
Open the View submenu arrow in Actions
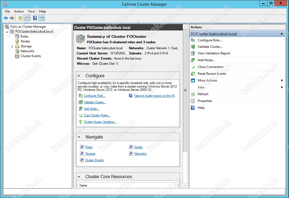coord(282,87)
